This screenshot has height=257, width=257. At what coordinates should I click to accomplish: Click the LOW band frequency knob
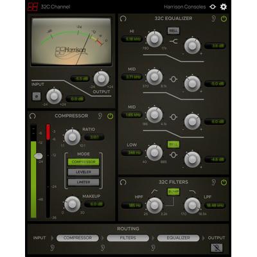click(154, 153)
